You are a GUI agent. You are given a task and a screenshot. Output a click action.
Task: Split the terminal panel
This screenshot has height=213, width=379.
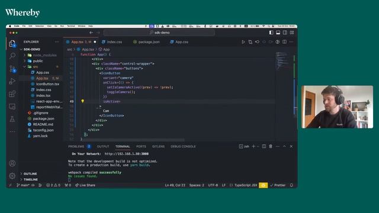pyautogui.click(x=264, y=146)
